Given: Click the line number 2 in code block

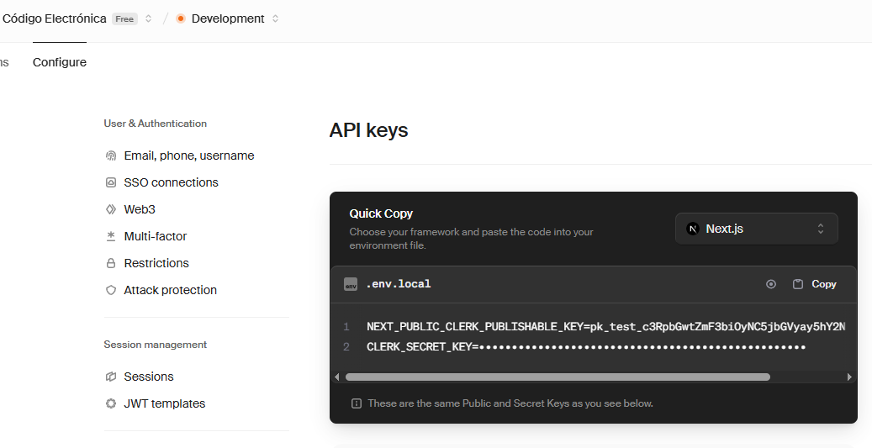Looking at the screenshot, I should tap(346, 347).
